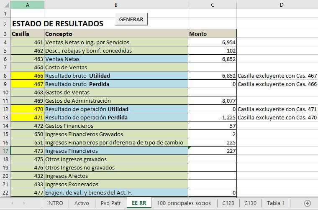The height and width of the screenshot is (210, 318).
Task: Click the Ventas Netas amount cell 6,852
Action: click(x=212, y=59)
